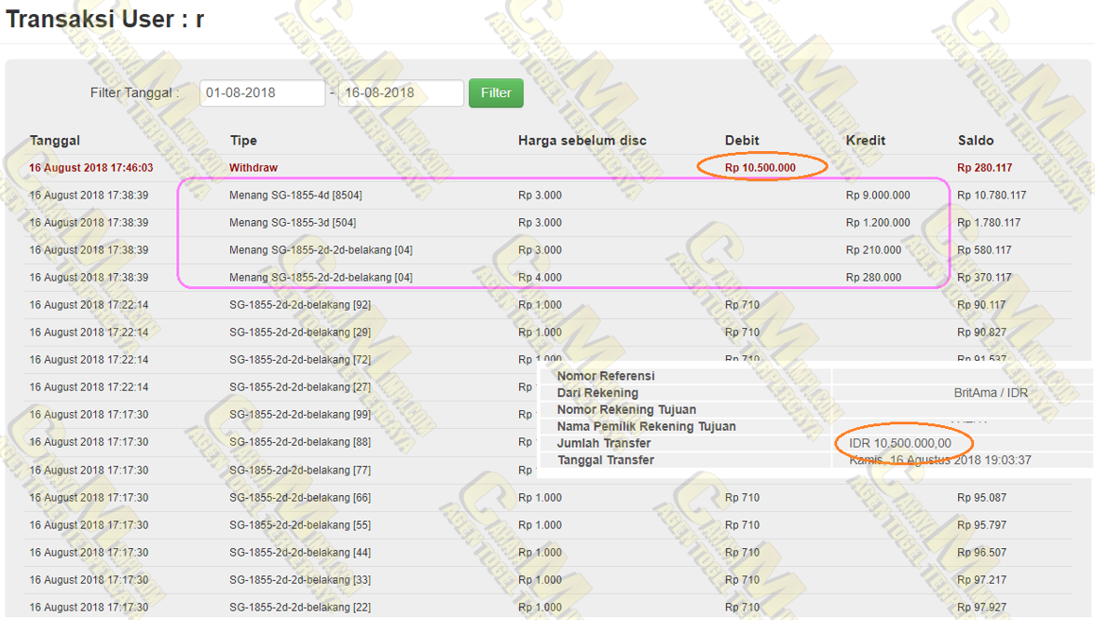Click the Rp 9.000.000 credit value

tap(878, 196)
